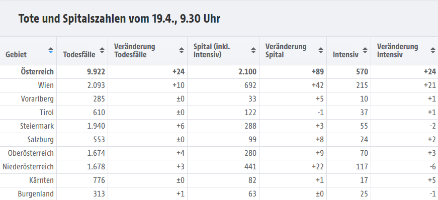The height and width of the screenshot is (200, 438).
Task: Select the Steiermark row label
Action: [37, 126]
